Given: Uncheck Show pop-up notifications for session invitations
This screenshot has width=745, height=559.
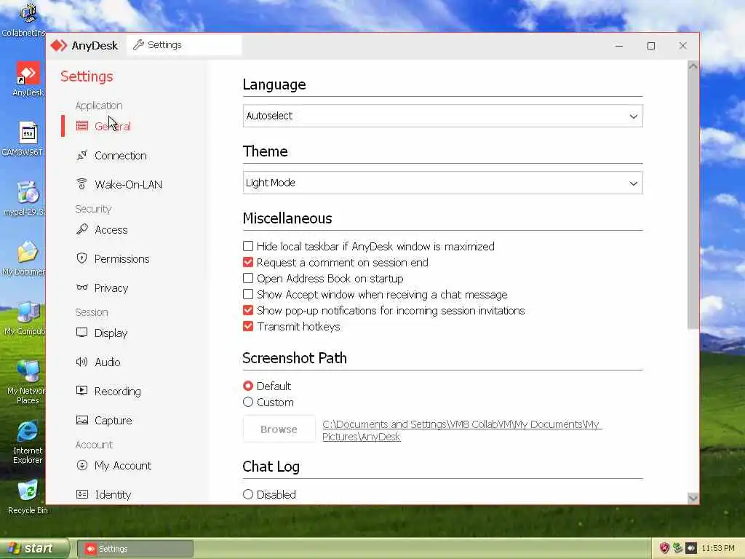Looking at the screenshot, I should [x=248, y=310].
